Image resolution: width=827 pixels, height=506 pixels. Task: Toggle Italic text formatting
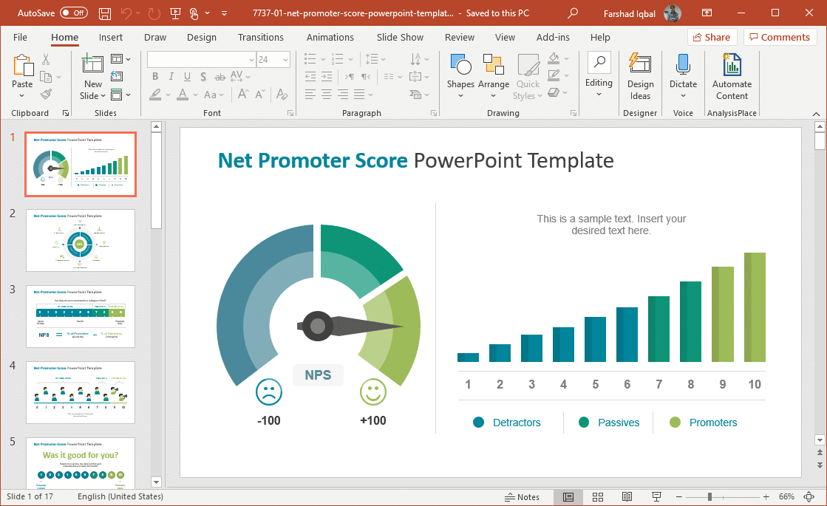pos(171,77)
